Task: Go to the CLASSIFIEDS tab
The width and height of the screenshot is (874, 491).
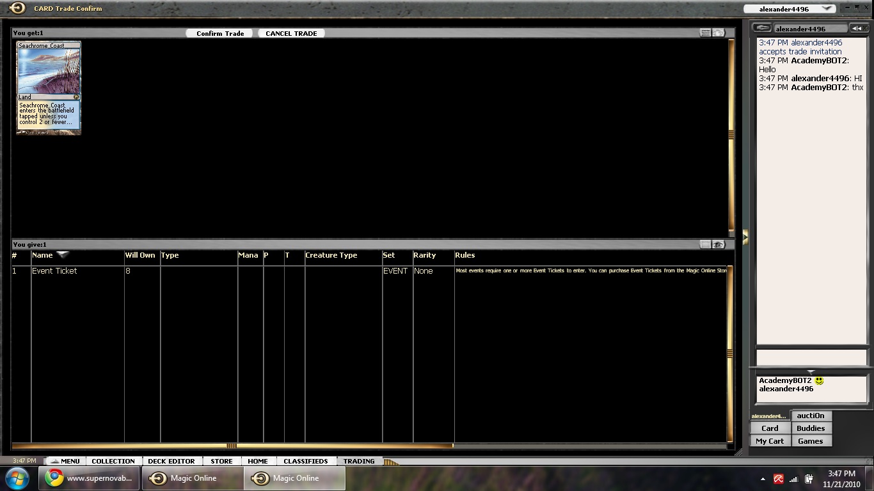Action: pyautogui.click(x=305, y=461)
